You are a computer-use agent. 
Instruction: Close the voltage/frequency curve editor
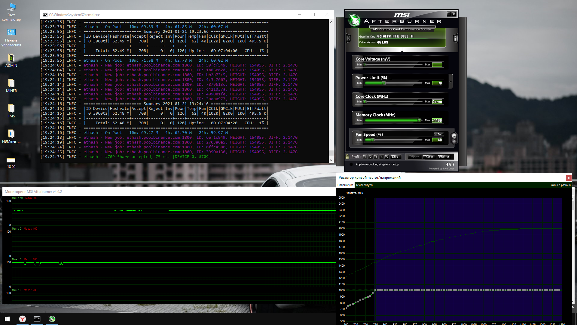[x=568, y=178]
